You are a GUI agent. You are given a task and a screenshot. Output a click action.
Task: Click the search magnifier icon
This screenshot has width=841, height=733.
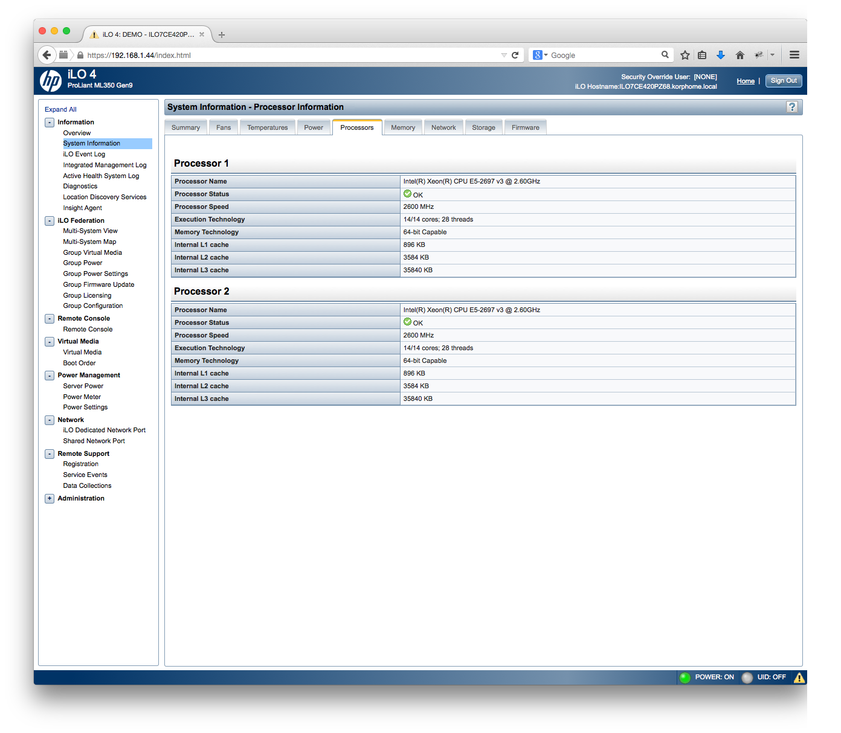point(665,54)
